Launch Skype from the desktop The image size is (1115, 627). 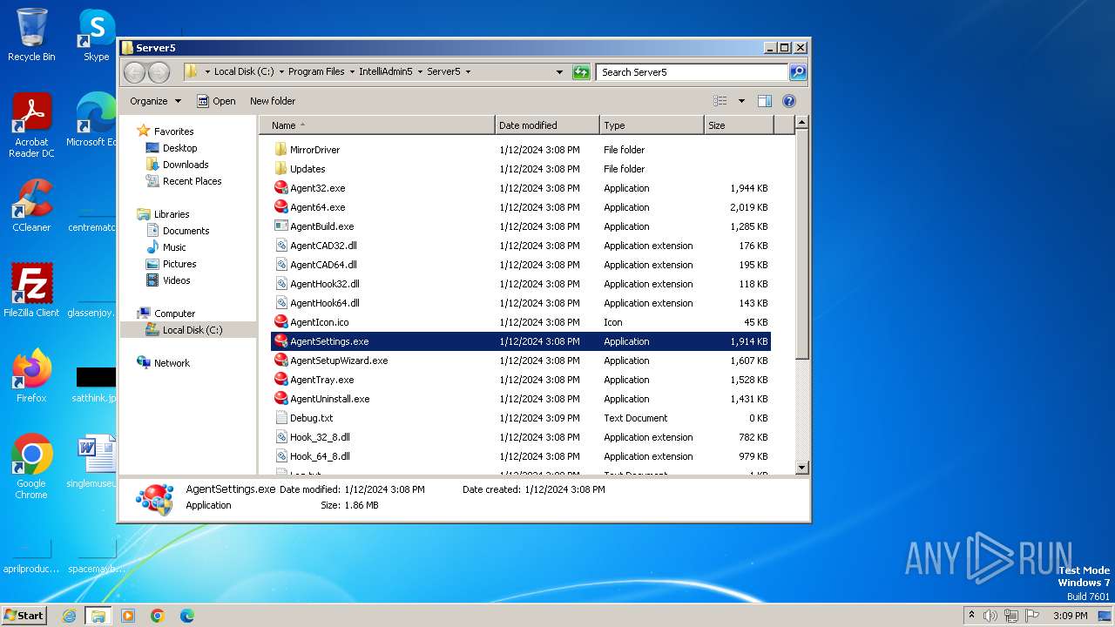[97, 35]
